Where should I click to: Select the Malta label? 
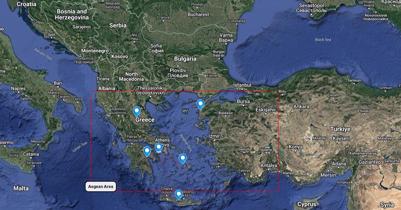(x=21, y=188)
